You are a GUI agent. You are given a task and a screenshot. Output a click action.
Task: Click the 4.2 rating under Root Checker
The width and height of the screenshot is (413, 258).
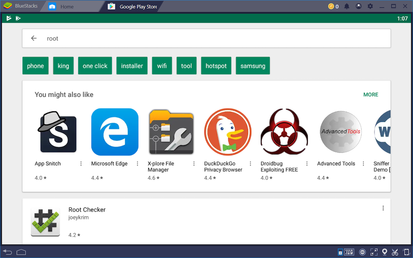point(74,235)
